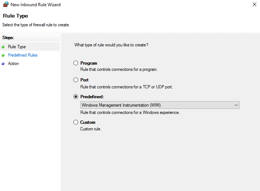Click the firewall wizard title bar icon
The image size is (260, 191).
click(6, 4)
